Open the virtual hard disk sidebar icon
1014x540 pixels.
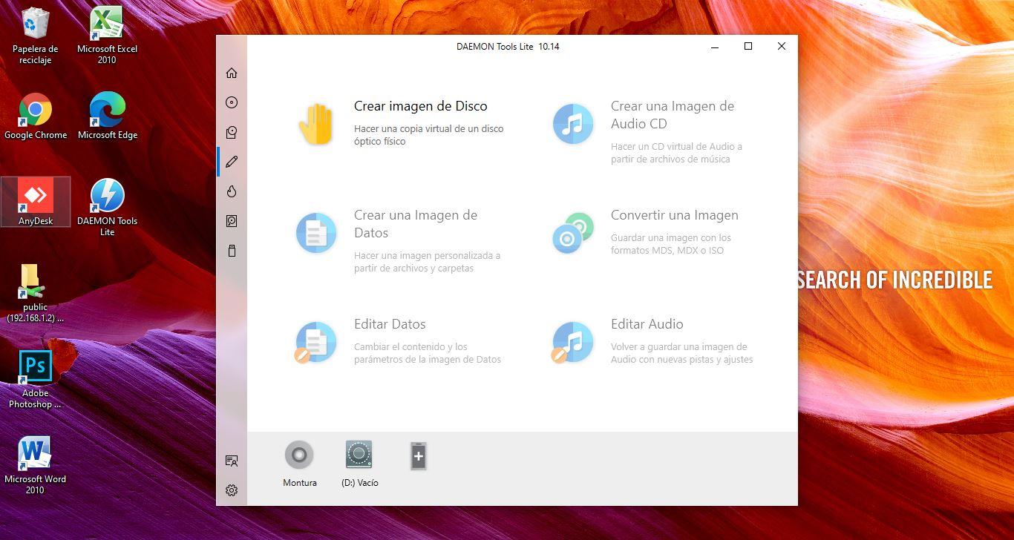point(232,221)
